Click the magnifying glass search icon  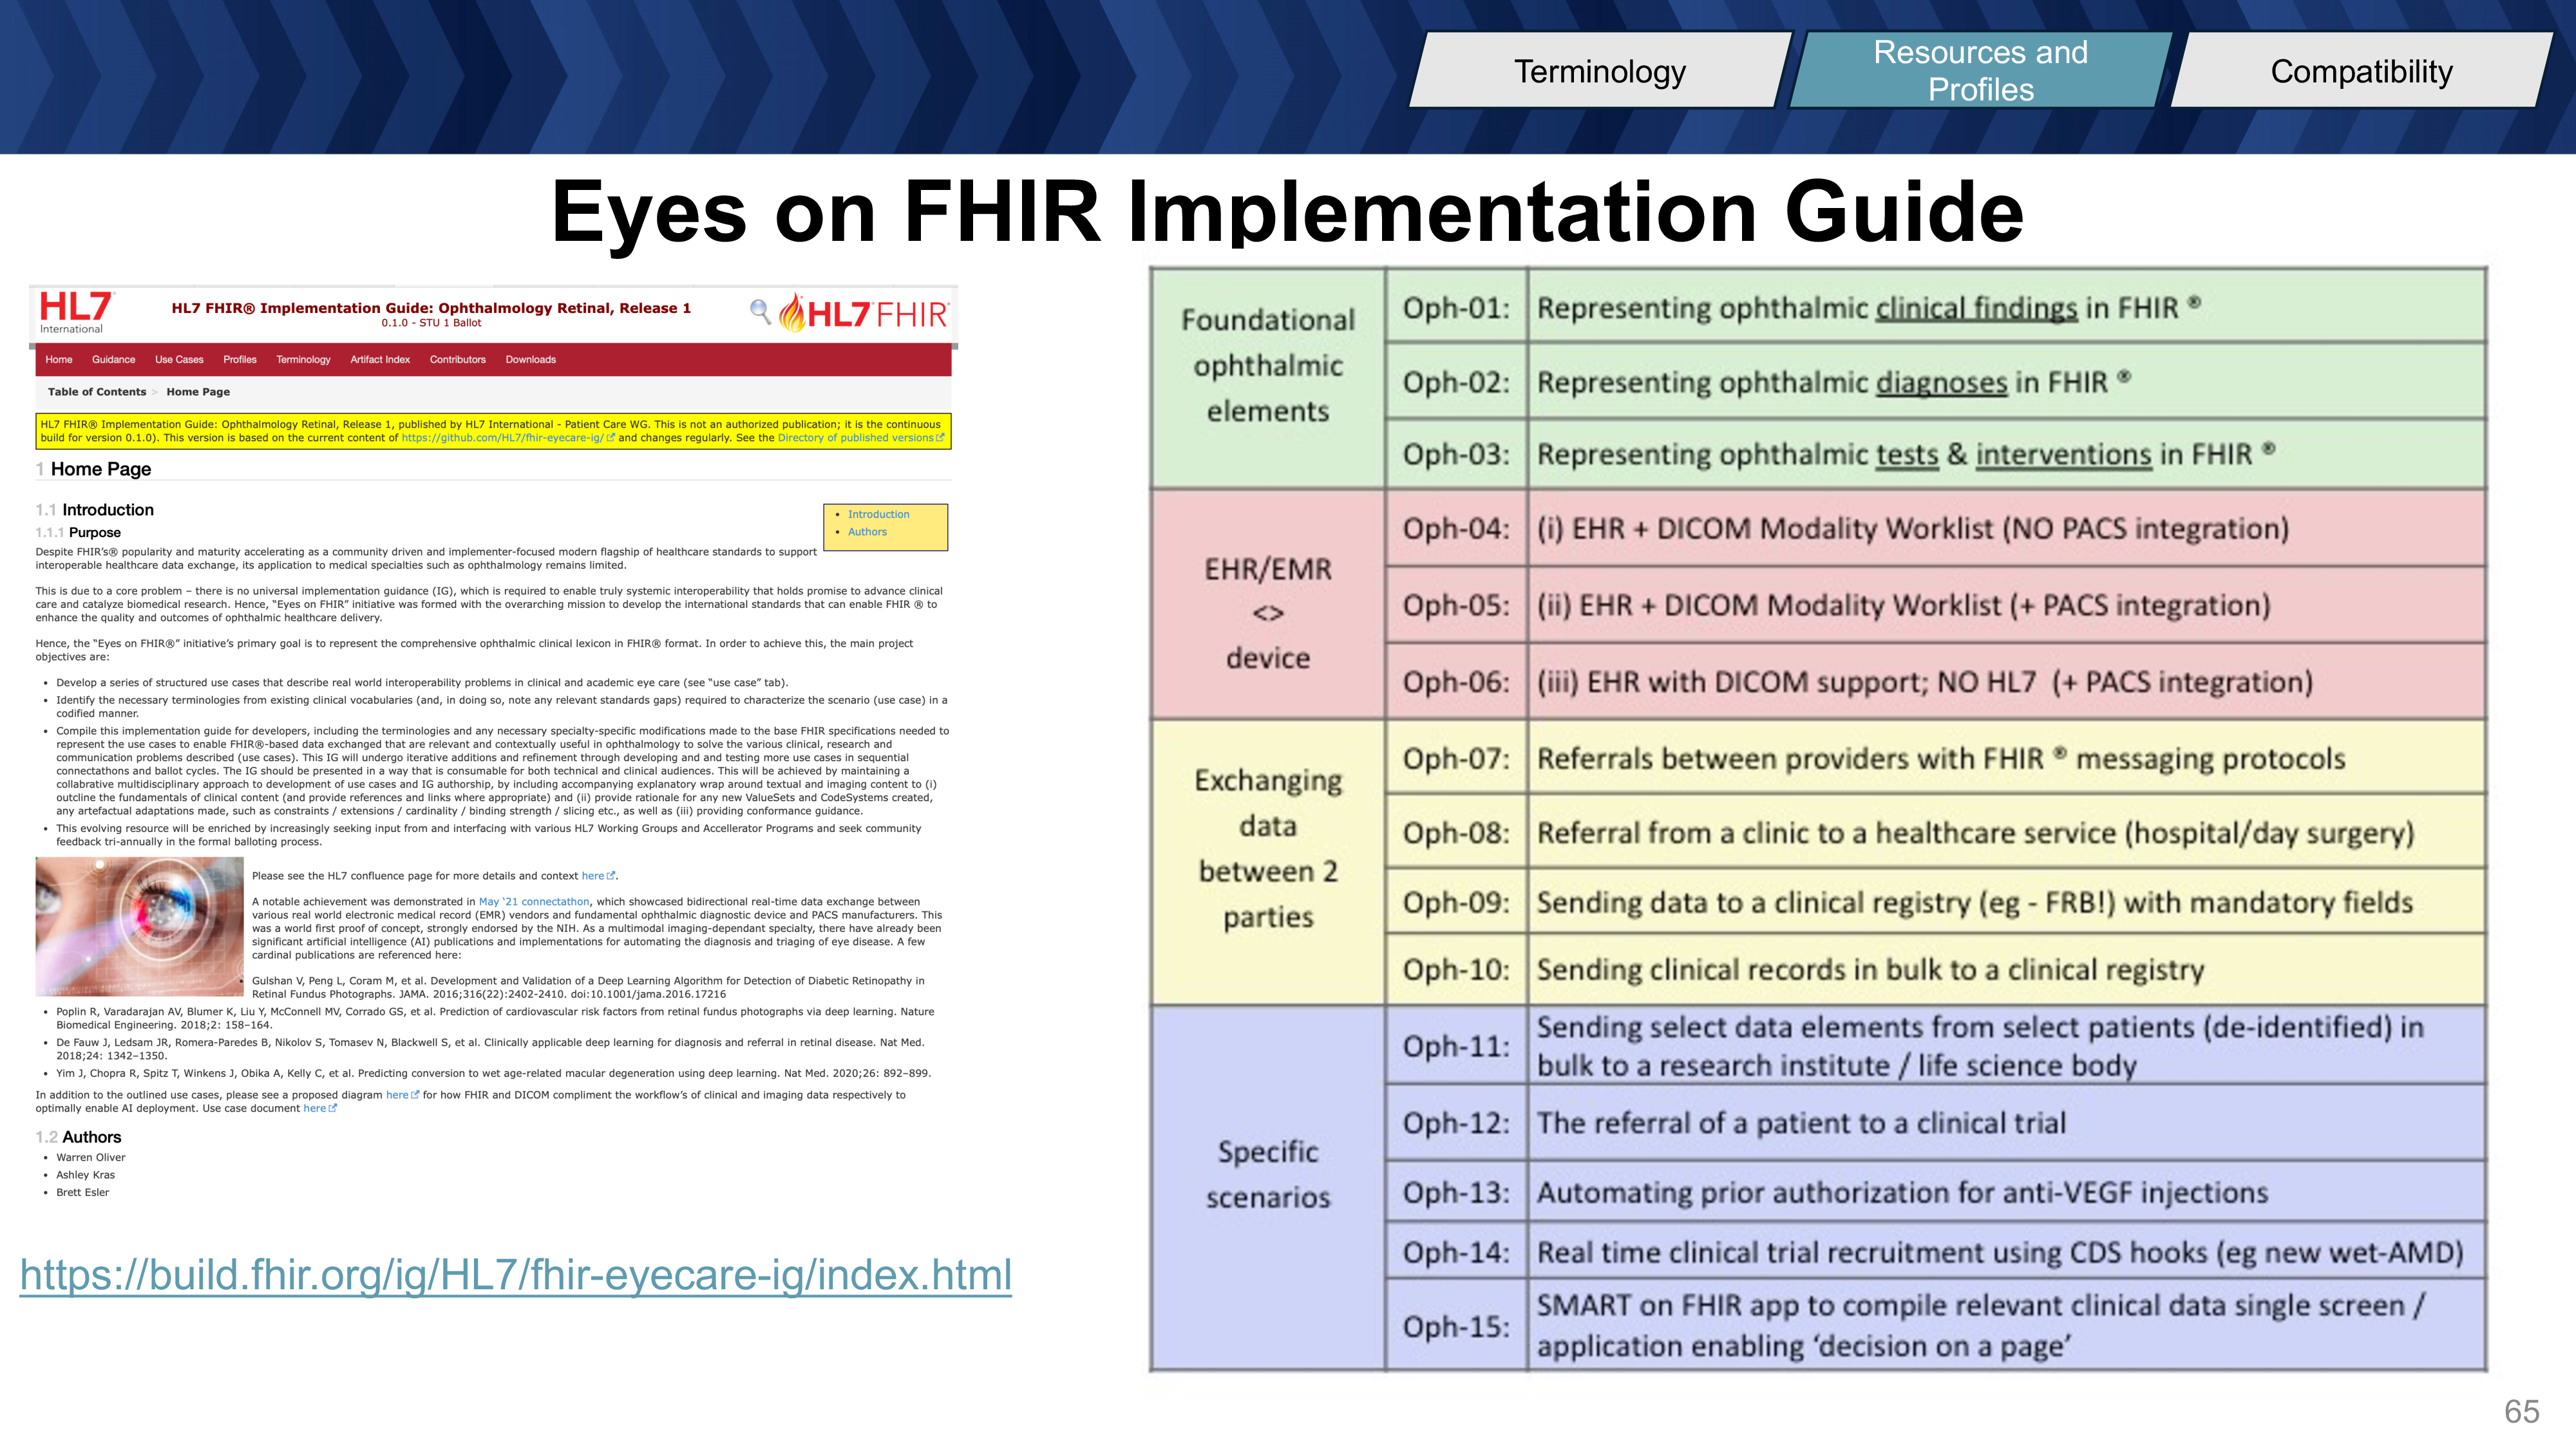(x=760, y=312)
